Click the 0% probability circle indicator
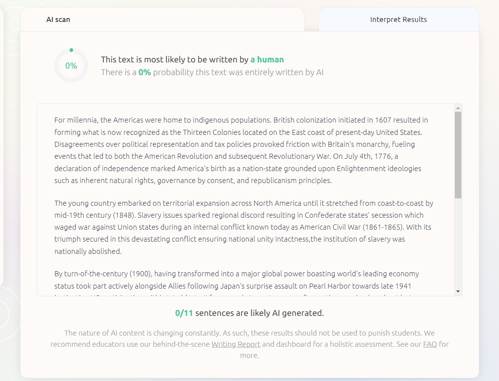This screenshot has width=499, height=381. (x=71, y=65)
